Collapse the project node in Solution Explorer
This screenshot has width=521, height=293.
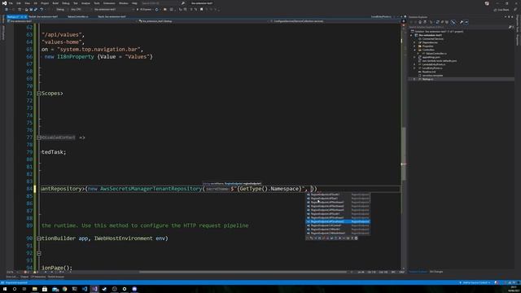coord(411,35)
